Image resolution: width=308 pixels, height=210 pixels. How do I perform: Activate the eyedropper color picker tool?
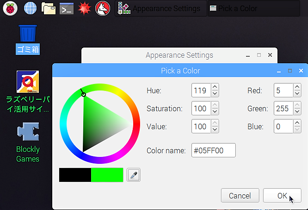[x=134, y=175]
